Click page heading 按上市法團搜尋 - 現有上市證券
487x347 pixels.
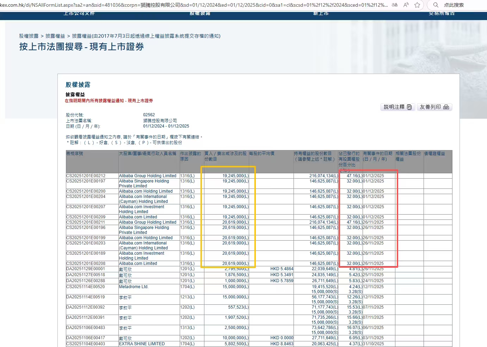[81, 47]
